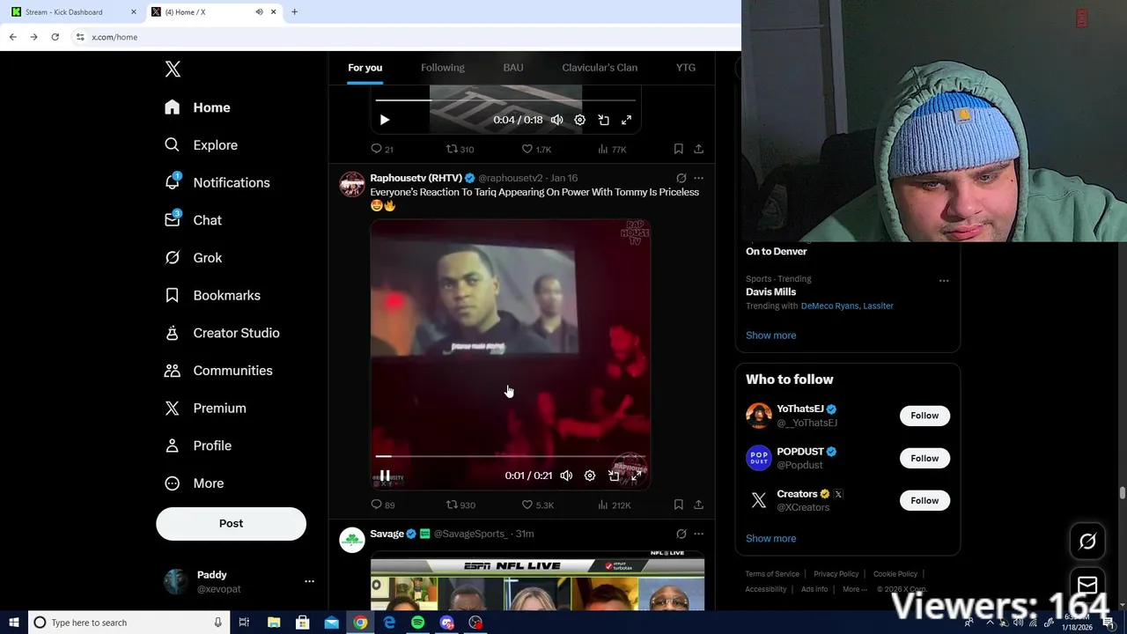Toggle picture-in-picture on Raphousetv video
This screenshot has height=634, width=1127.
coord(614,475)
